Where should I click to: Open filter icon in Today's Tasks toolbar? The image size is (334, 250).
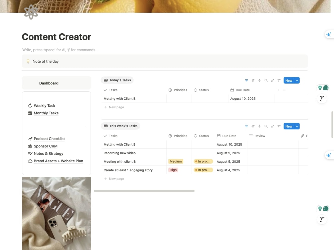pyautogui.click(x=246, y=80)
